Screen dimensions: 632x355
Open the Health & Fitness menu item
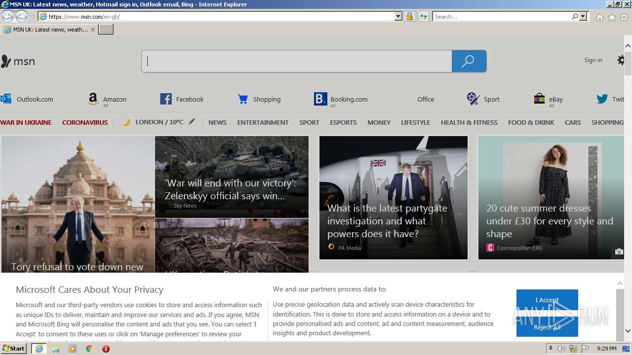(469, 122)
